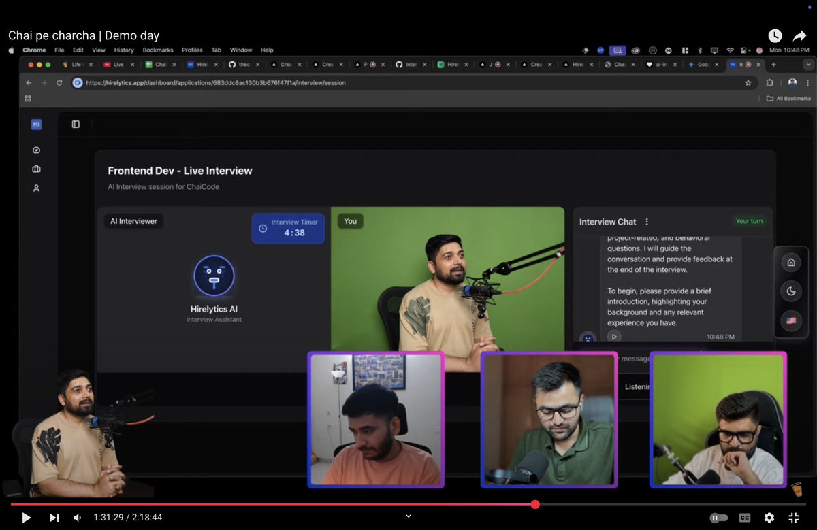Viewport: 817px width, 530px height.
Task: Click the hirelytics.app address bar URL
Action: [216, 82]
